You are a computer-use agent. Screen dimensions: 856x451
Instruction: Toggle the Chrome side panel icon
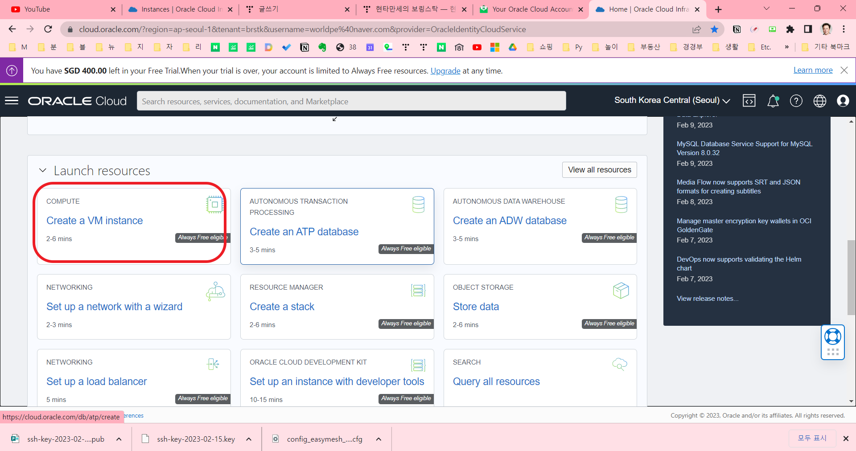[808, 29]
